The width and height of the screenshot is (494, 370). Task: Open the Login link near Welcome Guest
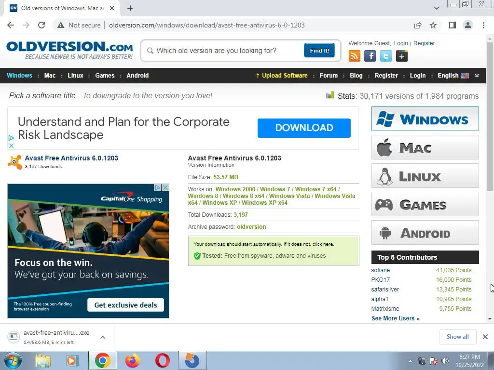click(x=401, y=43)
